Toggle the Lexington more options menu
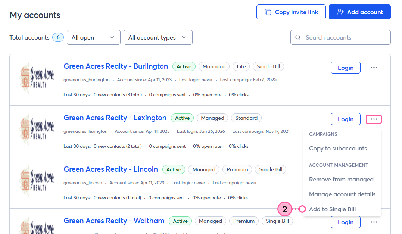Image resolution: width=402 pixels, height=234 pixels. tap(374, 119)
